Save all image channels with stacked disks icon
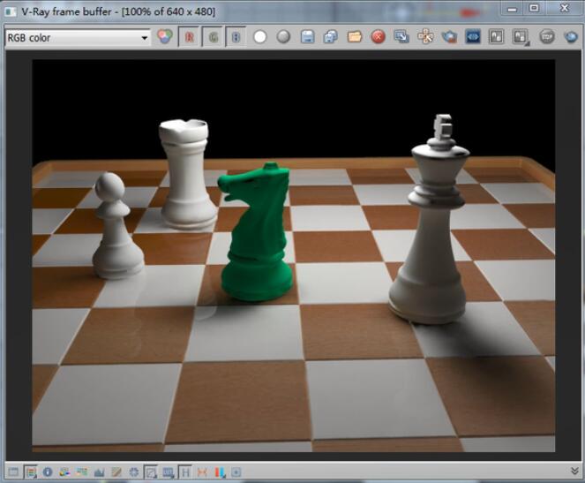 coord(331,37)
